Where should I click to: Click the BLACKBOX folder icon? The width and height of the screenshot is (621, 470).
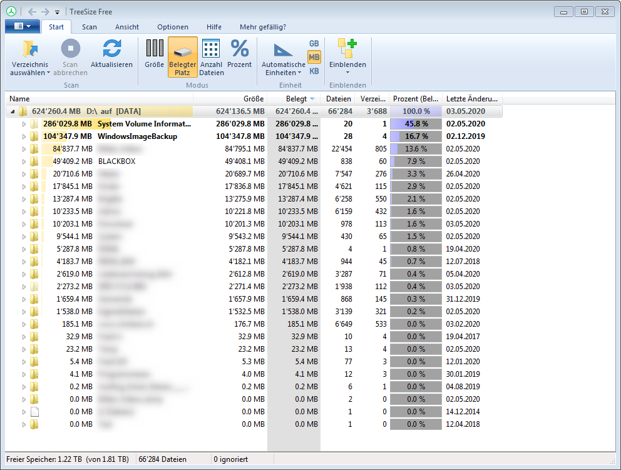click(34, 161)
